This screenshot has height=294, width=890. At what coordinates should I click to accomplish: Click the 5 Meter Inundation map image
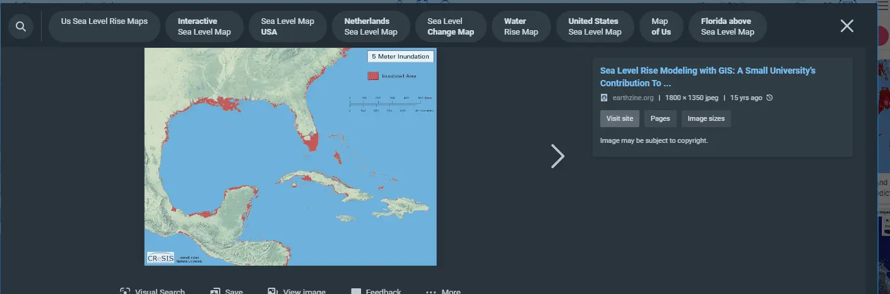(x=290, y=157)
